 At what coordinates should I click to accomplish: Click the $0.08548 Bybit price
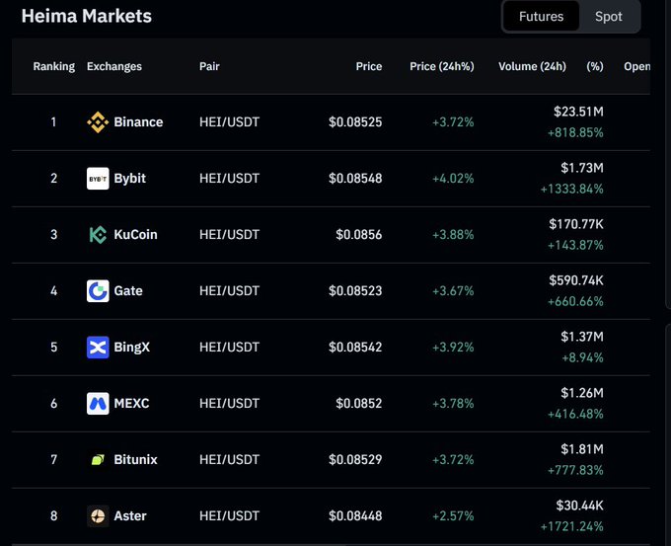355,178
